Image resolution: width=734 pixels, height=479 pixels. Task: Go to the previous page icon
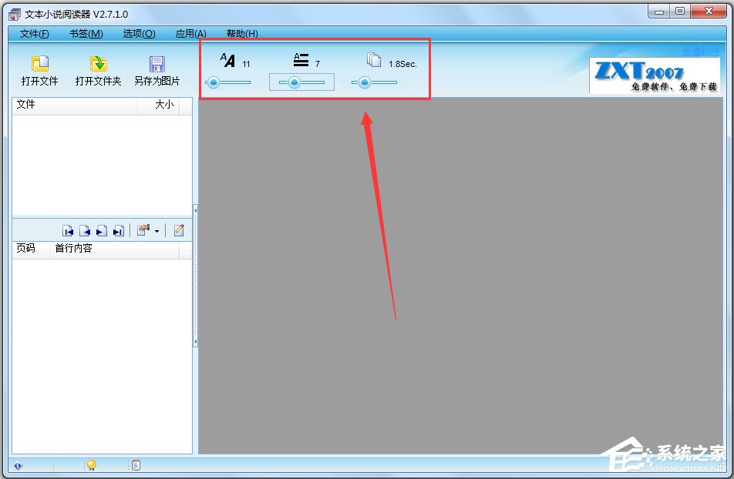click(85, 229)
